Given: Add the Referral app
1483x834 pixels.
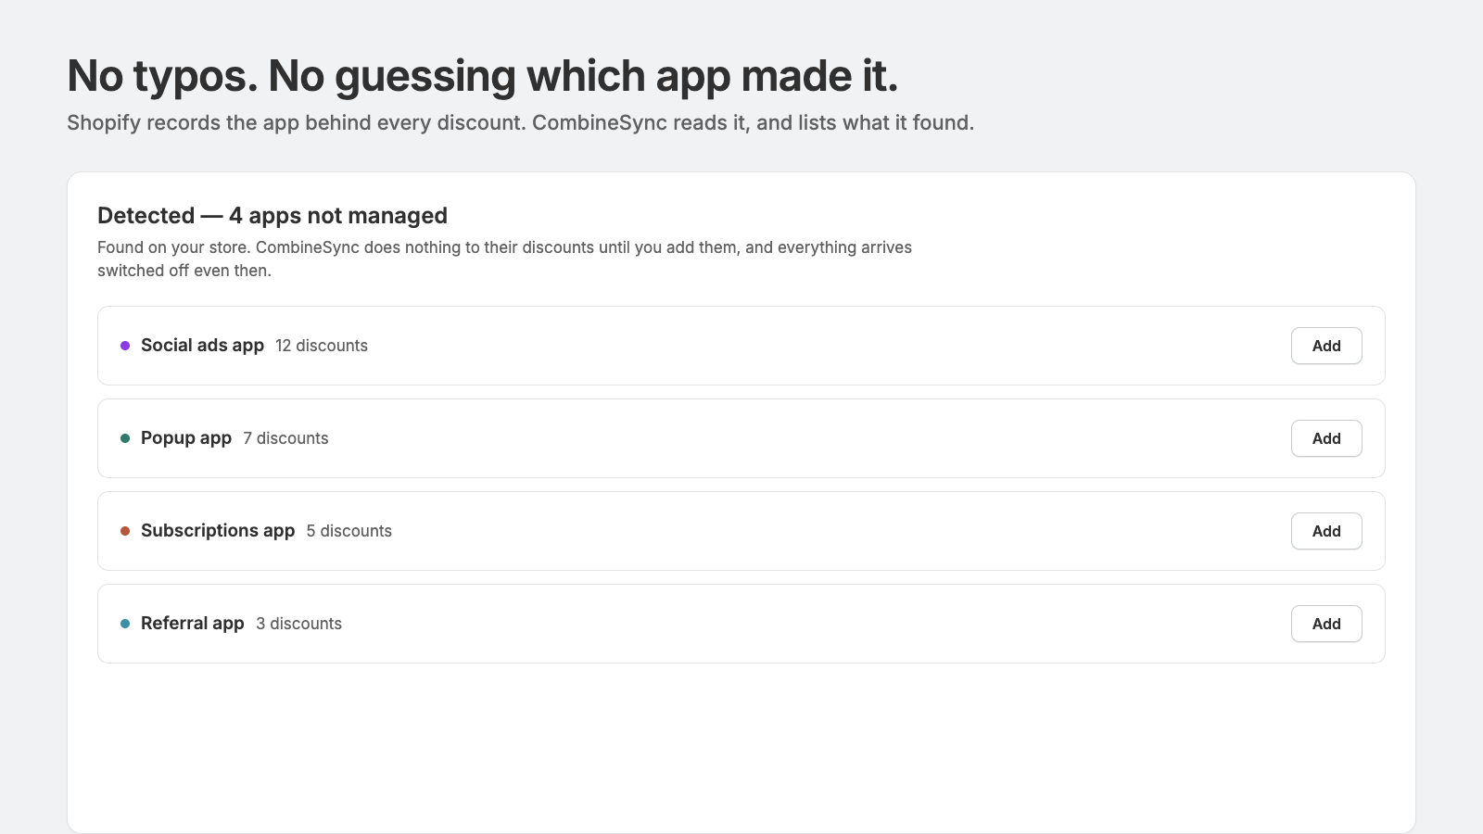Looking at the screenshot, I should coord(1326,624).
